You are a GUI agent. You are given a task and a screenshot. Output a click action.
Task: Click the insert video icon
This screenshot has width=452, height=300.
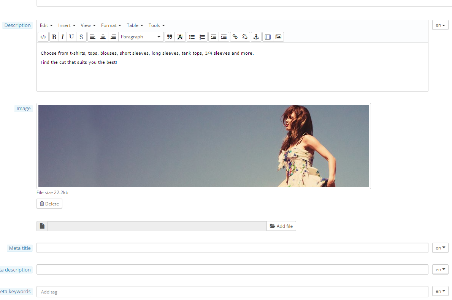(268, 37)
